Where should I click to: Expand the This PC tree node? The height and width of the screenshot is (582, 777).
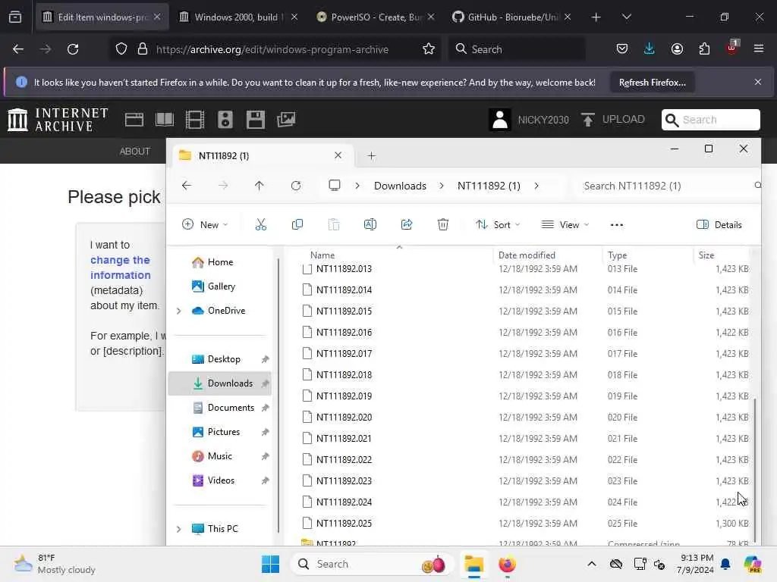(x=179, y=529)
